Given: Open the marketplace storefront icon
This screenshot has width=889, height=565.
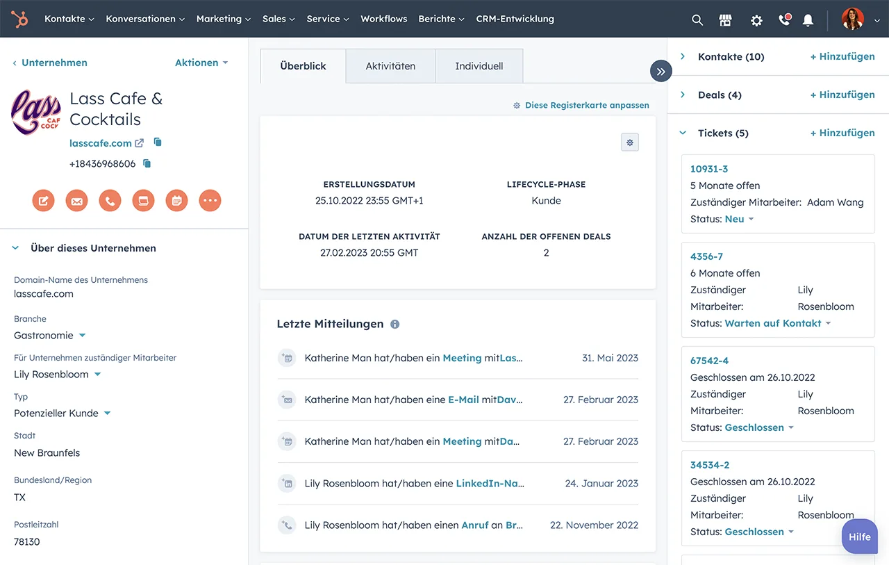Looking at the screenshot, I should [726, 20].
